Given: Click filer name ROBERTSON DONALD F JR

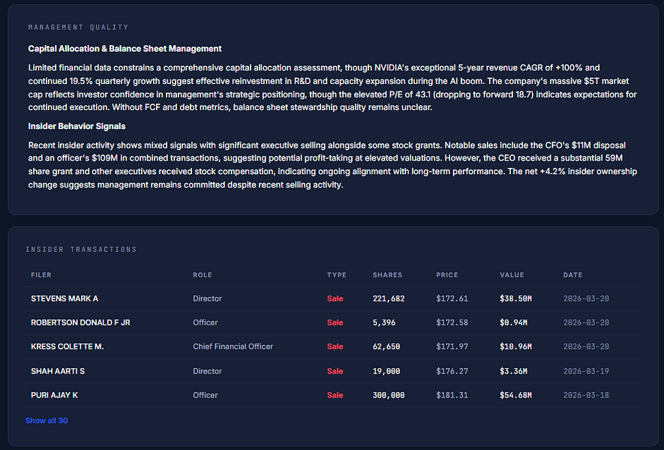Looking at the screenshot, I should 80,322.
